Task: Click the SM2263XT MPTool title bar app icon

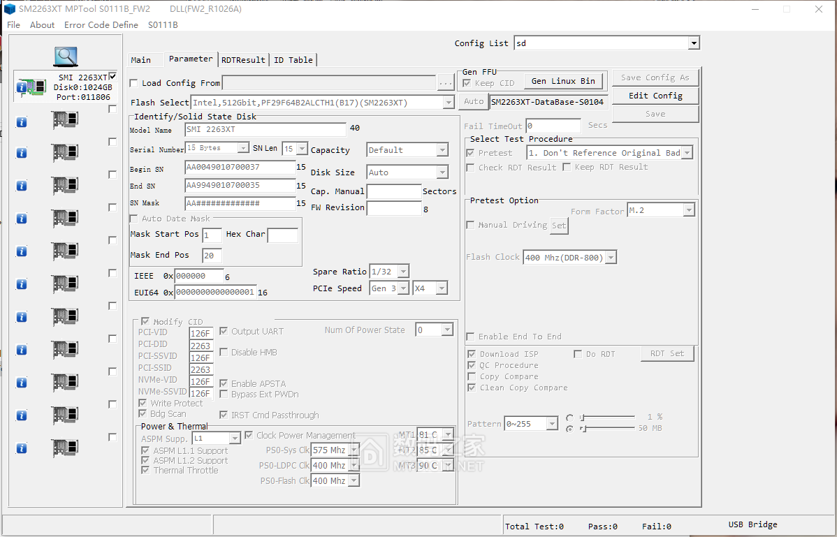Action: (9, 9)
